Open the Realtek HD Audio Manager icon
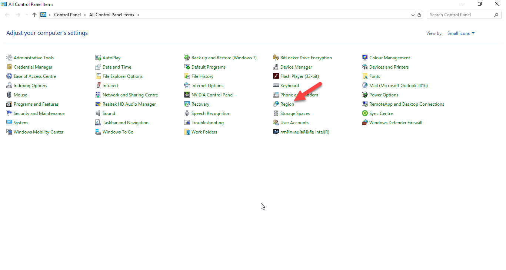506x270 pixels. [x=98, y=104]
